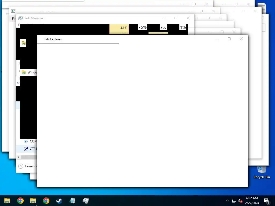
Task: Click the muted volume tray icon
Action: tap(240, 201)
